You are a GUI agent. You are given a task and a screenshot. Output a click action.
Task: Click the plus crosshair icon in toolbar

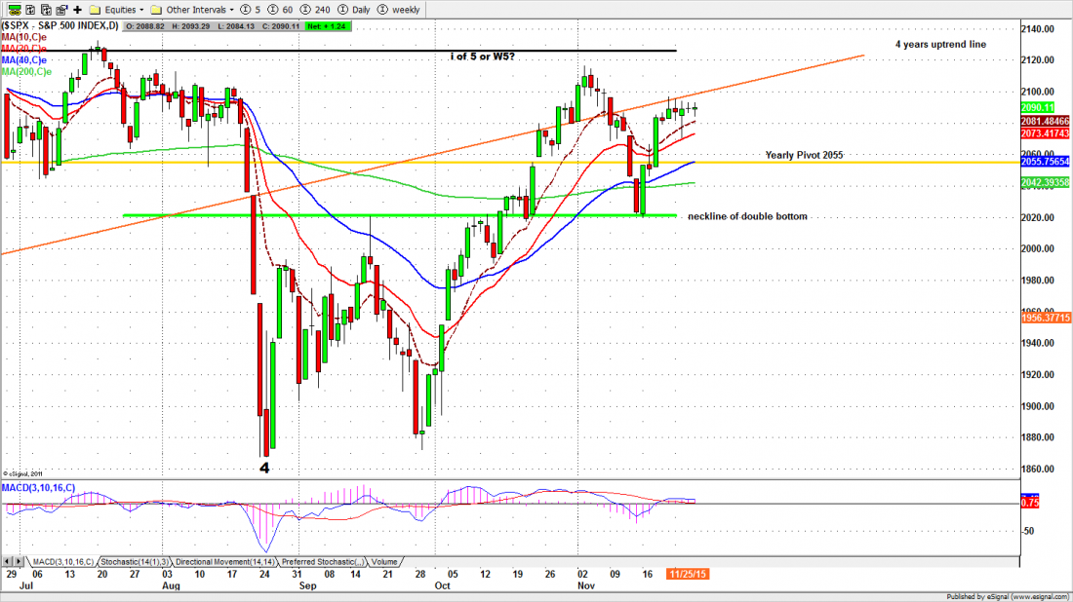click(x=77, y=9)
